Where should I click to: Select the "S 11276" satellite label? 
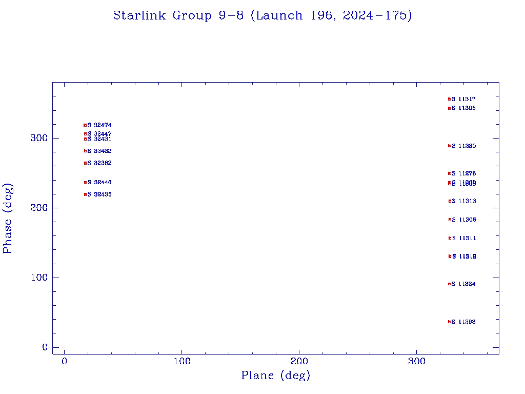(x=463, y=173)
